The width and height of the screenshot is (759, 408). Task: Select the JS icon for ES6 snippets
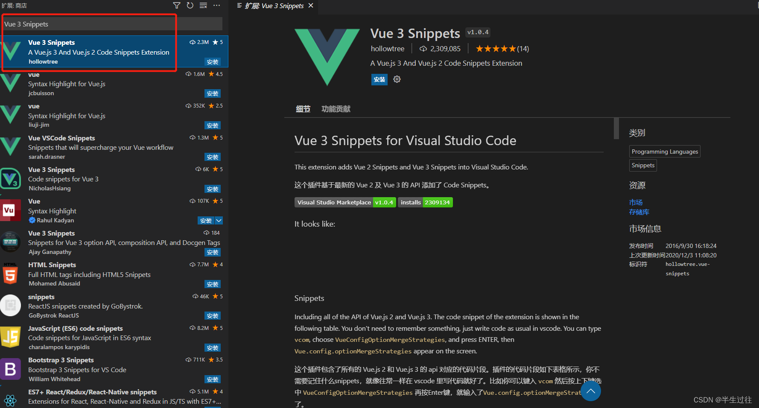coord(10,337)
